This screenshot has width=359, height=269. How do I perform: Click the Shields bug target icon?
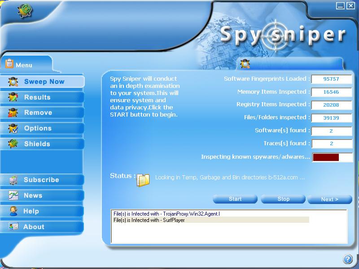pos(13,143)
